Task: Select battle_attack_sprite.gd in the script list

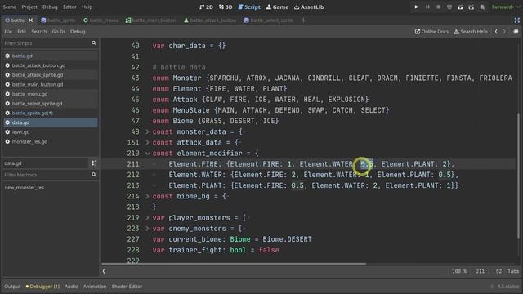Action: (x=50, y=75)
